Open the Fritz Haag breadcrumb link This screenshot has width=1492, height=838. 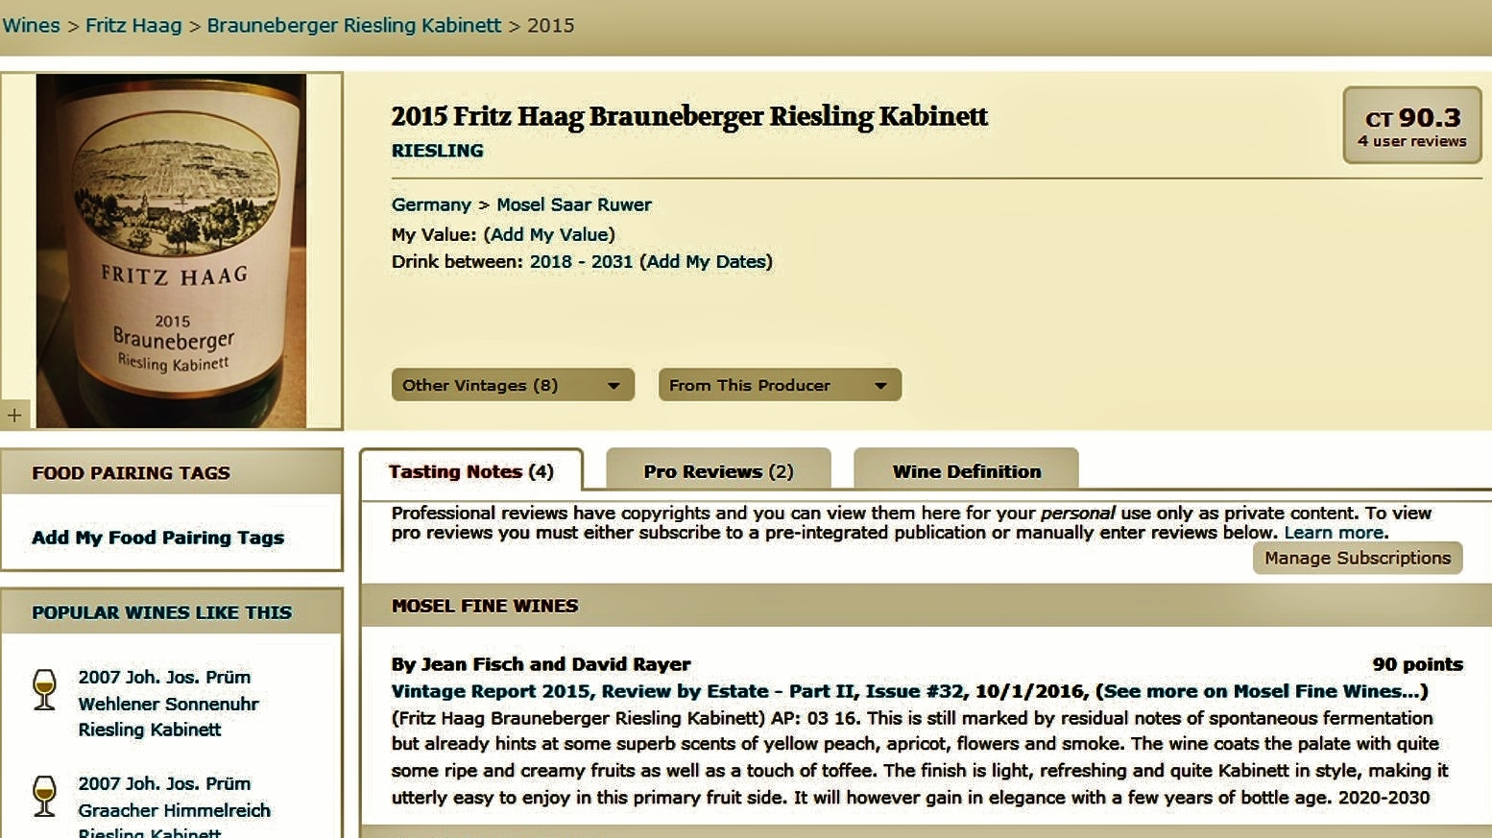tap(133, 25)
